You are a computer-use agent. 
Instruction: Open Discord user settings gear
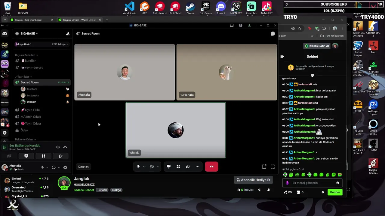(x=65, y=167)
